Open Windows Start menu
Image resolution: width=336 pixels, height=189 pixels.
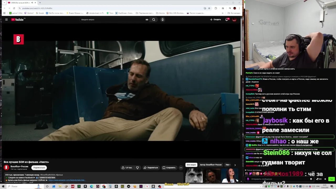3,186
